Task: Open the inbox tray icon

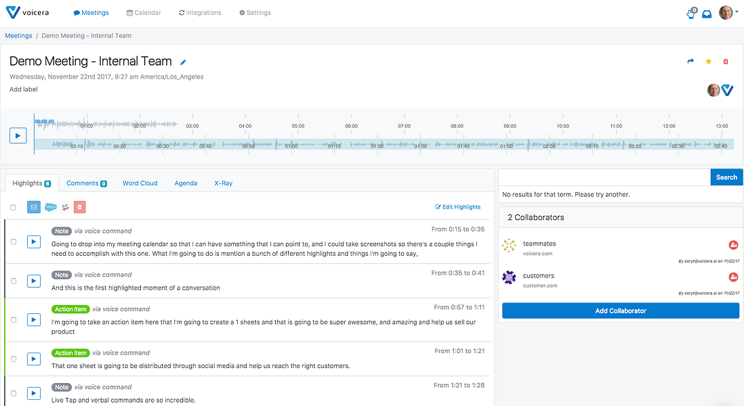Action: [x=707, y=14]
